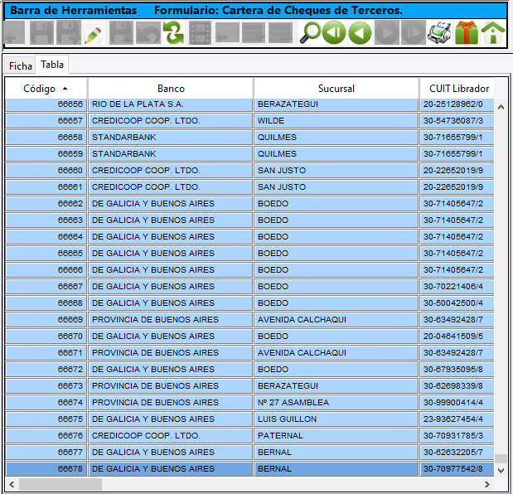
Task: Click the greyed-out undo arrow icon
Action: [x=148, y=32]
